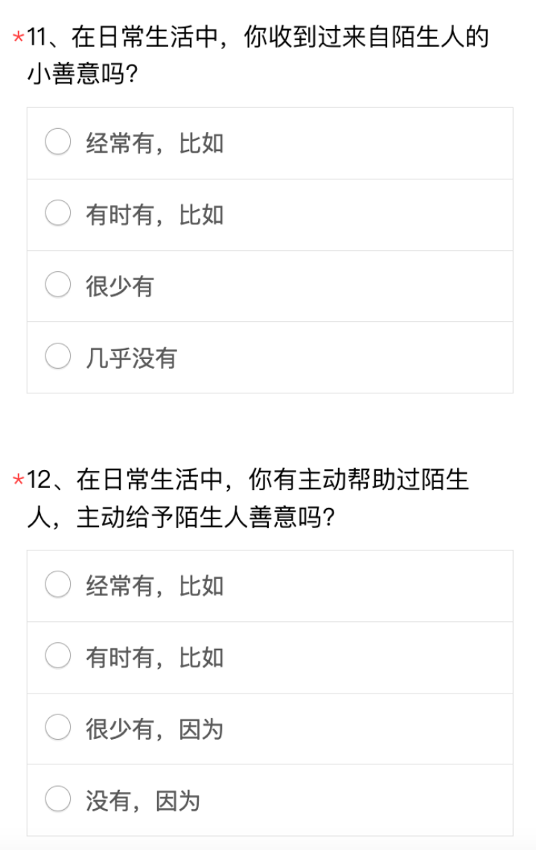Click the '经常有，比如' text label in question 12

155,586
